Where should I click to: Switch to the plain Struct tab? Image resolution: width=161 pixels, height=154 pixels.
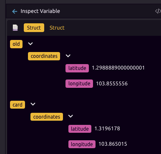(x=57, y=28)
